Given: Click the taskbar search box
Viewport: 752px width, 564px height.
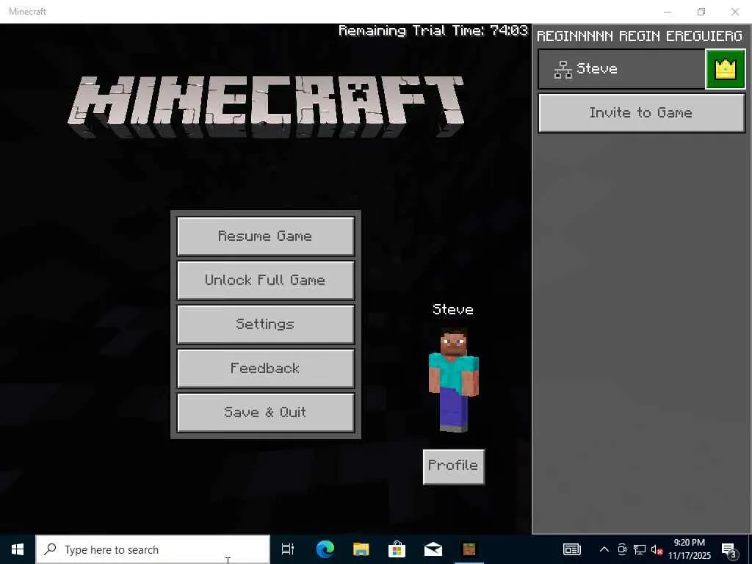Looking at the screenshot, I should tap(153, 549).
